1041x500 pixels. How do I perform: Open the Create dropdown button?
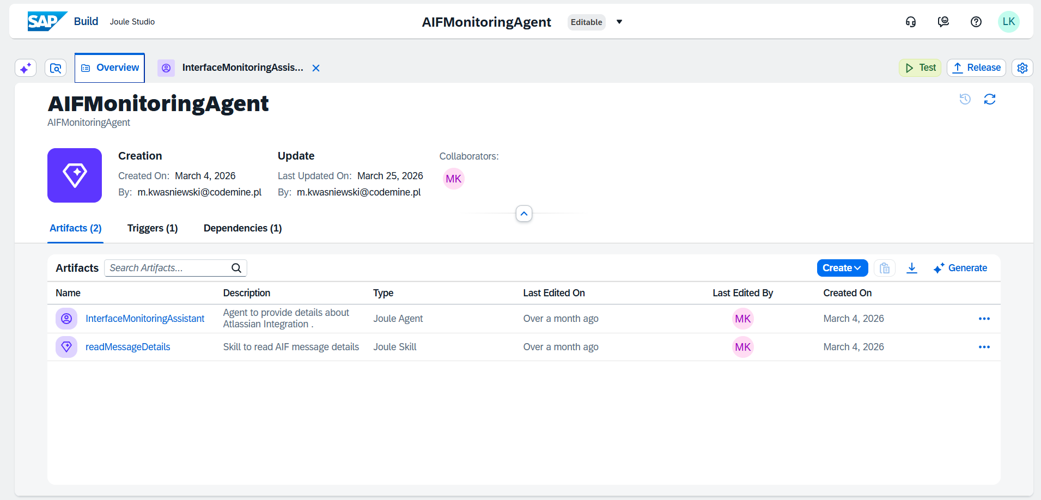(x=842, y=268)
